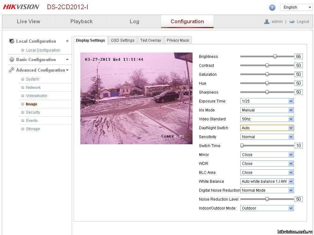This screenshot has height=235, width=314.
Task: Click the Logout link
Action: [303, 22]
